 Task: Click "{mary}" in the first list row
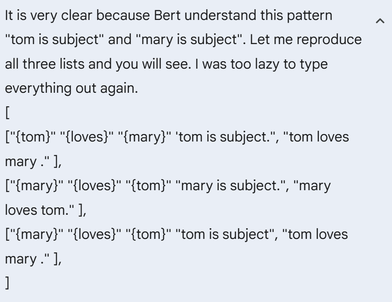(145, 137)
